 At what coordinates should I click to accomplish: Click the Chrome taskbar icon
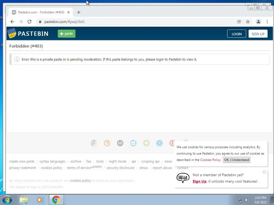pos(56,200)
